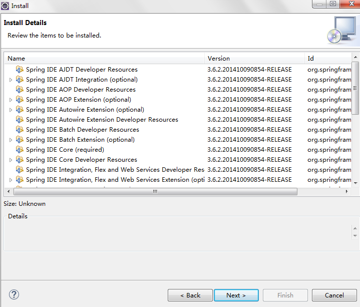360x307 pixels.
Task: Sort by the Id column header
Action: [x=328, y=58]
